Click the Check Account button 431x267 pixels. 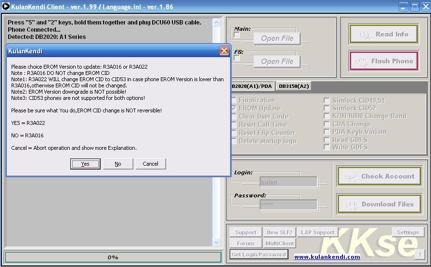(379, 176)
